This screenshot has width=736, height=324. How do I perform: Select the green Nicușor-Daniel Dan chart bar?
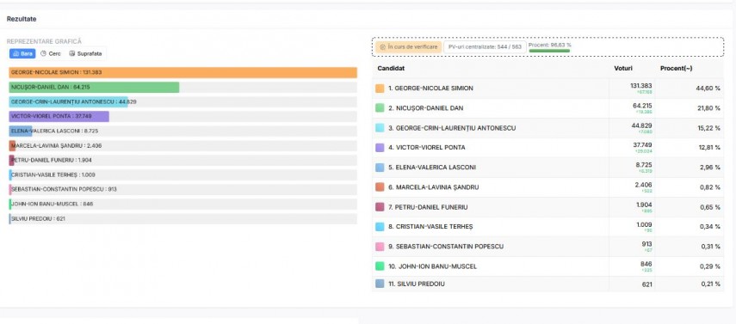click(x=94, y=87)
